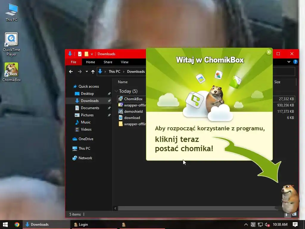The width and height of the screenshot is (305, 229).
Task: Click the 117,373 KB size cell
Action: (x=286, y=112)
